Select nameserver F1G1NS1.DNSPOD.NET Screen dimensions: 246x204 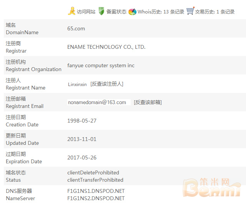(x=96, y=191)
